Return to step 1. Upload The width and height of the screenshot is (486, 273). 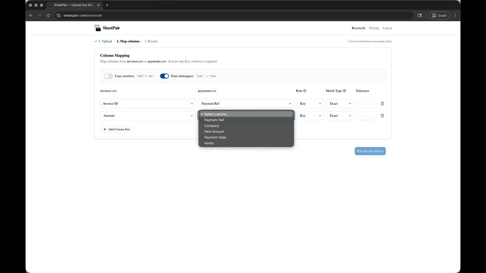click(x=103, y=41)
